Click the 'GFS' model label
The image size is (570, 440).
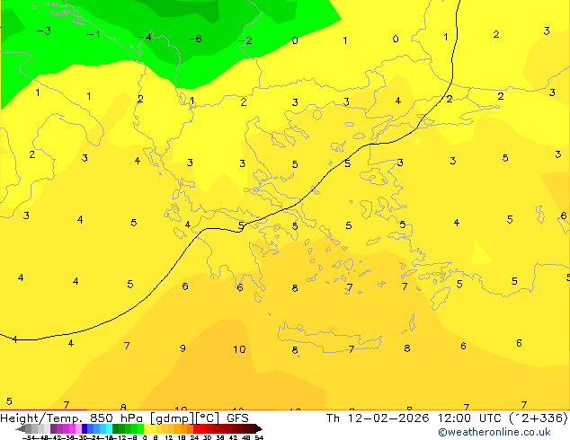coord(237,418)
